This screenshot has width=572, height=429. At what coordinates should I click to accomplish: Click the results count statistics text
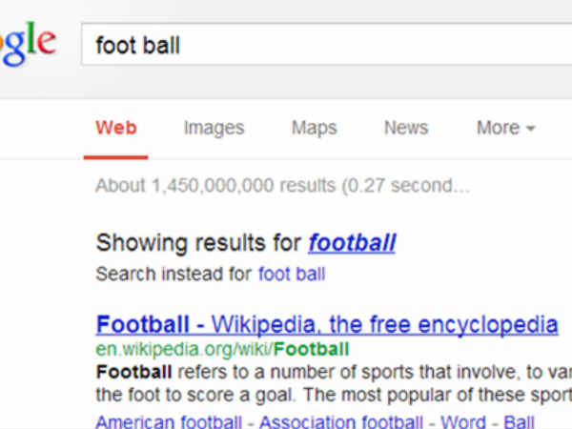point(282,185)
